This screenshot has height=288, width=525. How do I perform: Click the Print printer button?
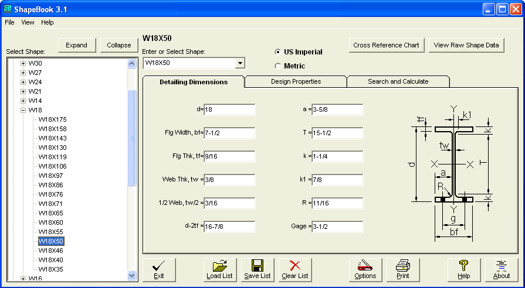(x=403, y=270)
